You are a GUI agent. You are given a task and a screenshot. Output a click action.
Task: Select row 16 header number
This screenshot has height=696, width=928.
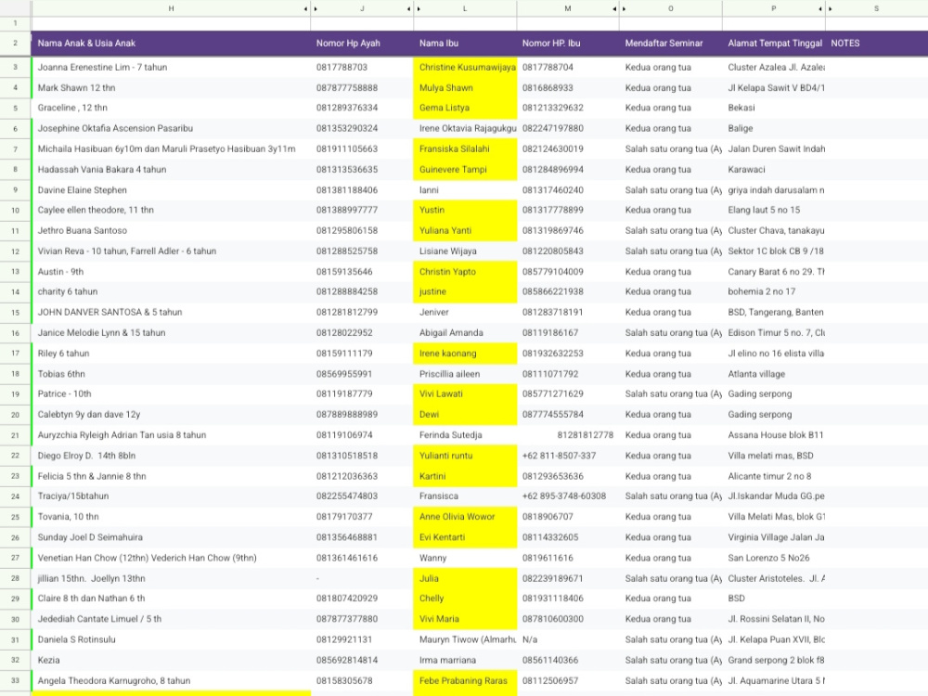click(15, 332)
